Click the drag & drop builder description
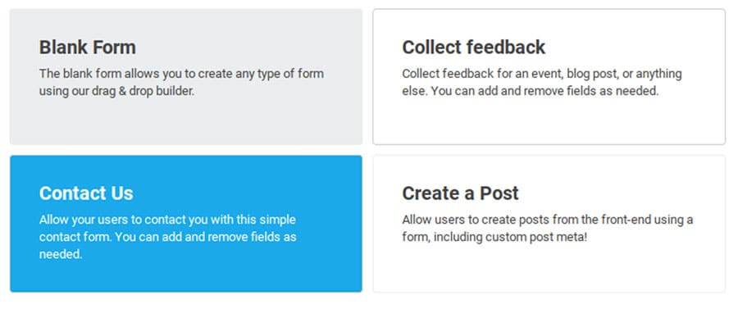This screenshot has width=738, height=309. [181, 82]
